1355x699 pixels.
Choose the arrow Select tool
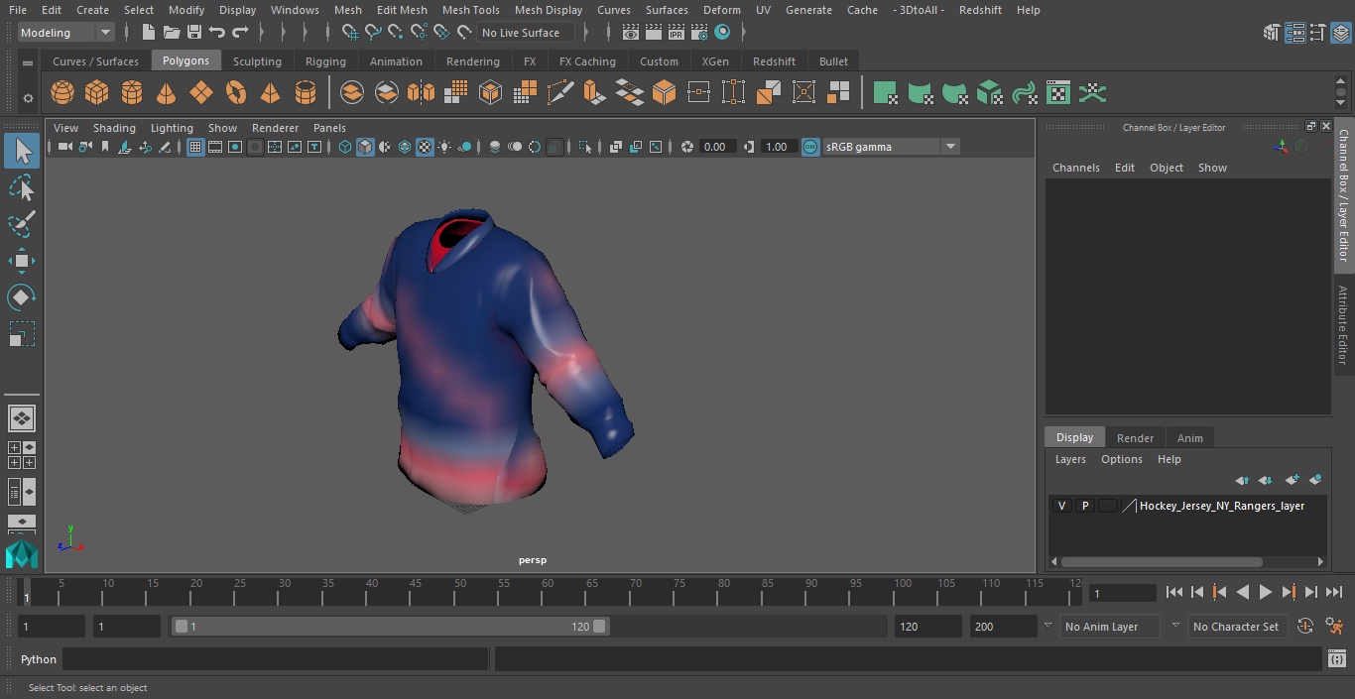click(22, 151)
